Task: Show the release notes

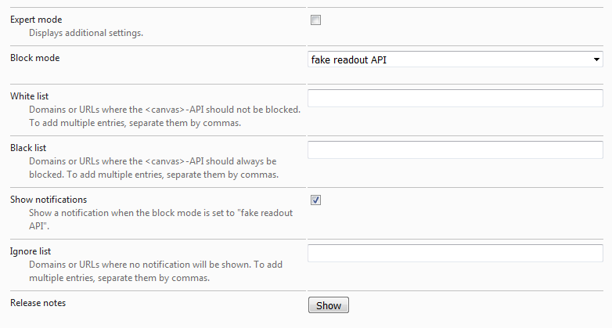Action: pyautogui.click(x=329, y=305)
